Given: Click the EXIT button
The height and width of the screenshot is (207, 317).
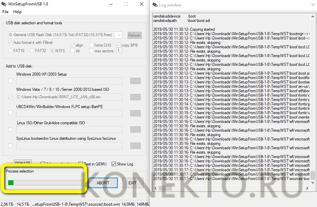Looking at the screenshot, I should [x=133, y=183].
